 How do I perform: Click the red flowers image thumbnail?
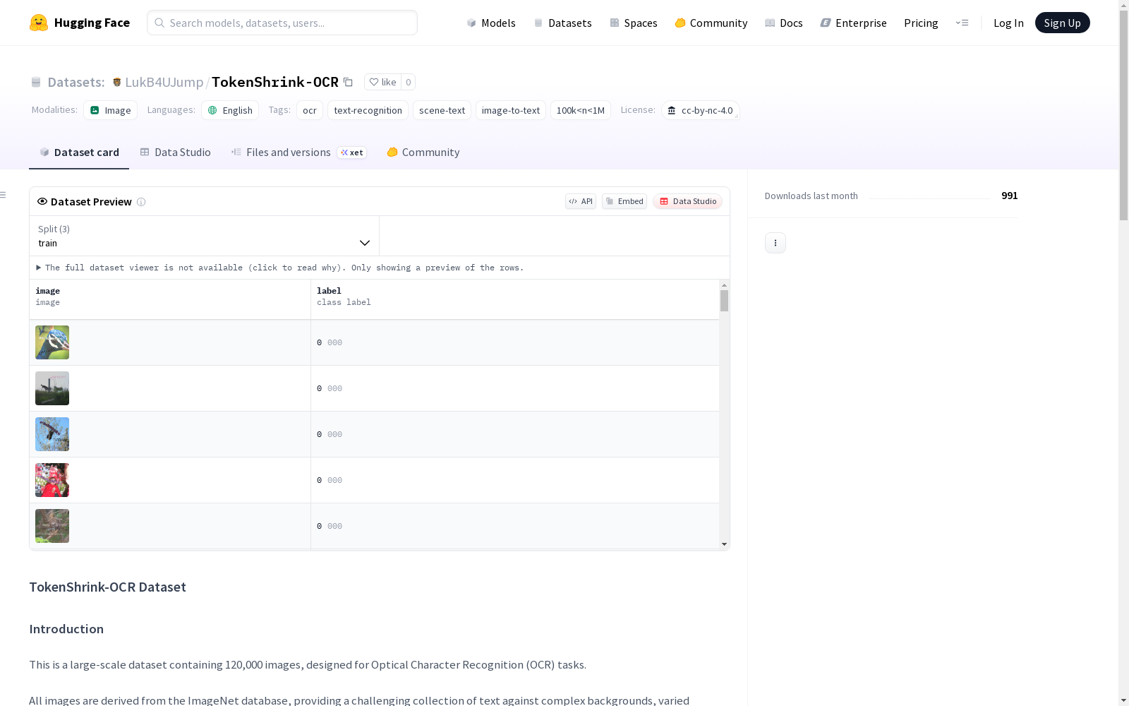(52, 480)
